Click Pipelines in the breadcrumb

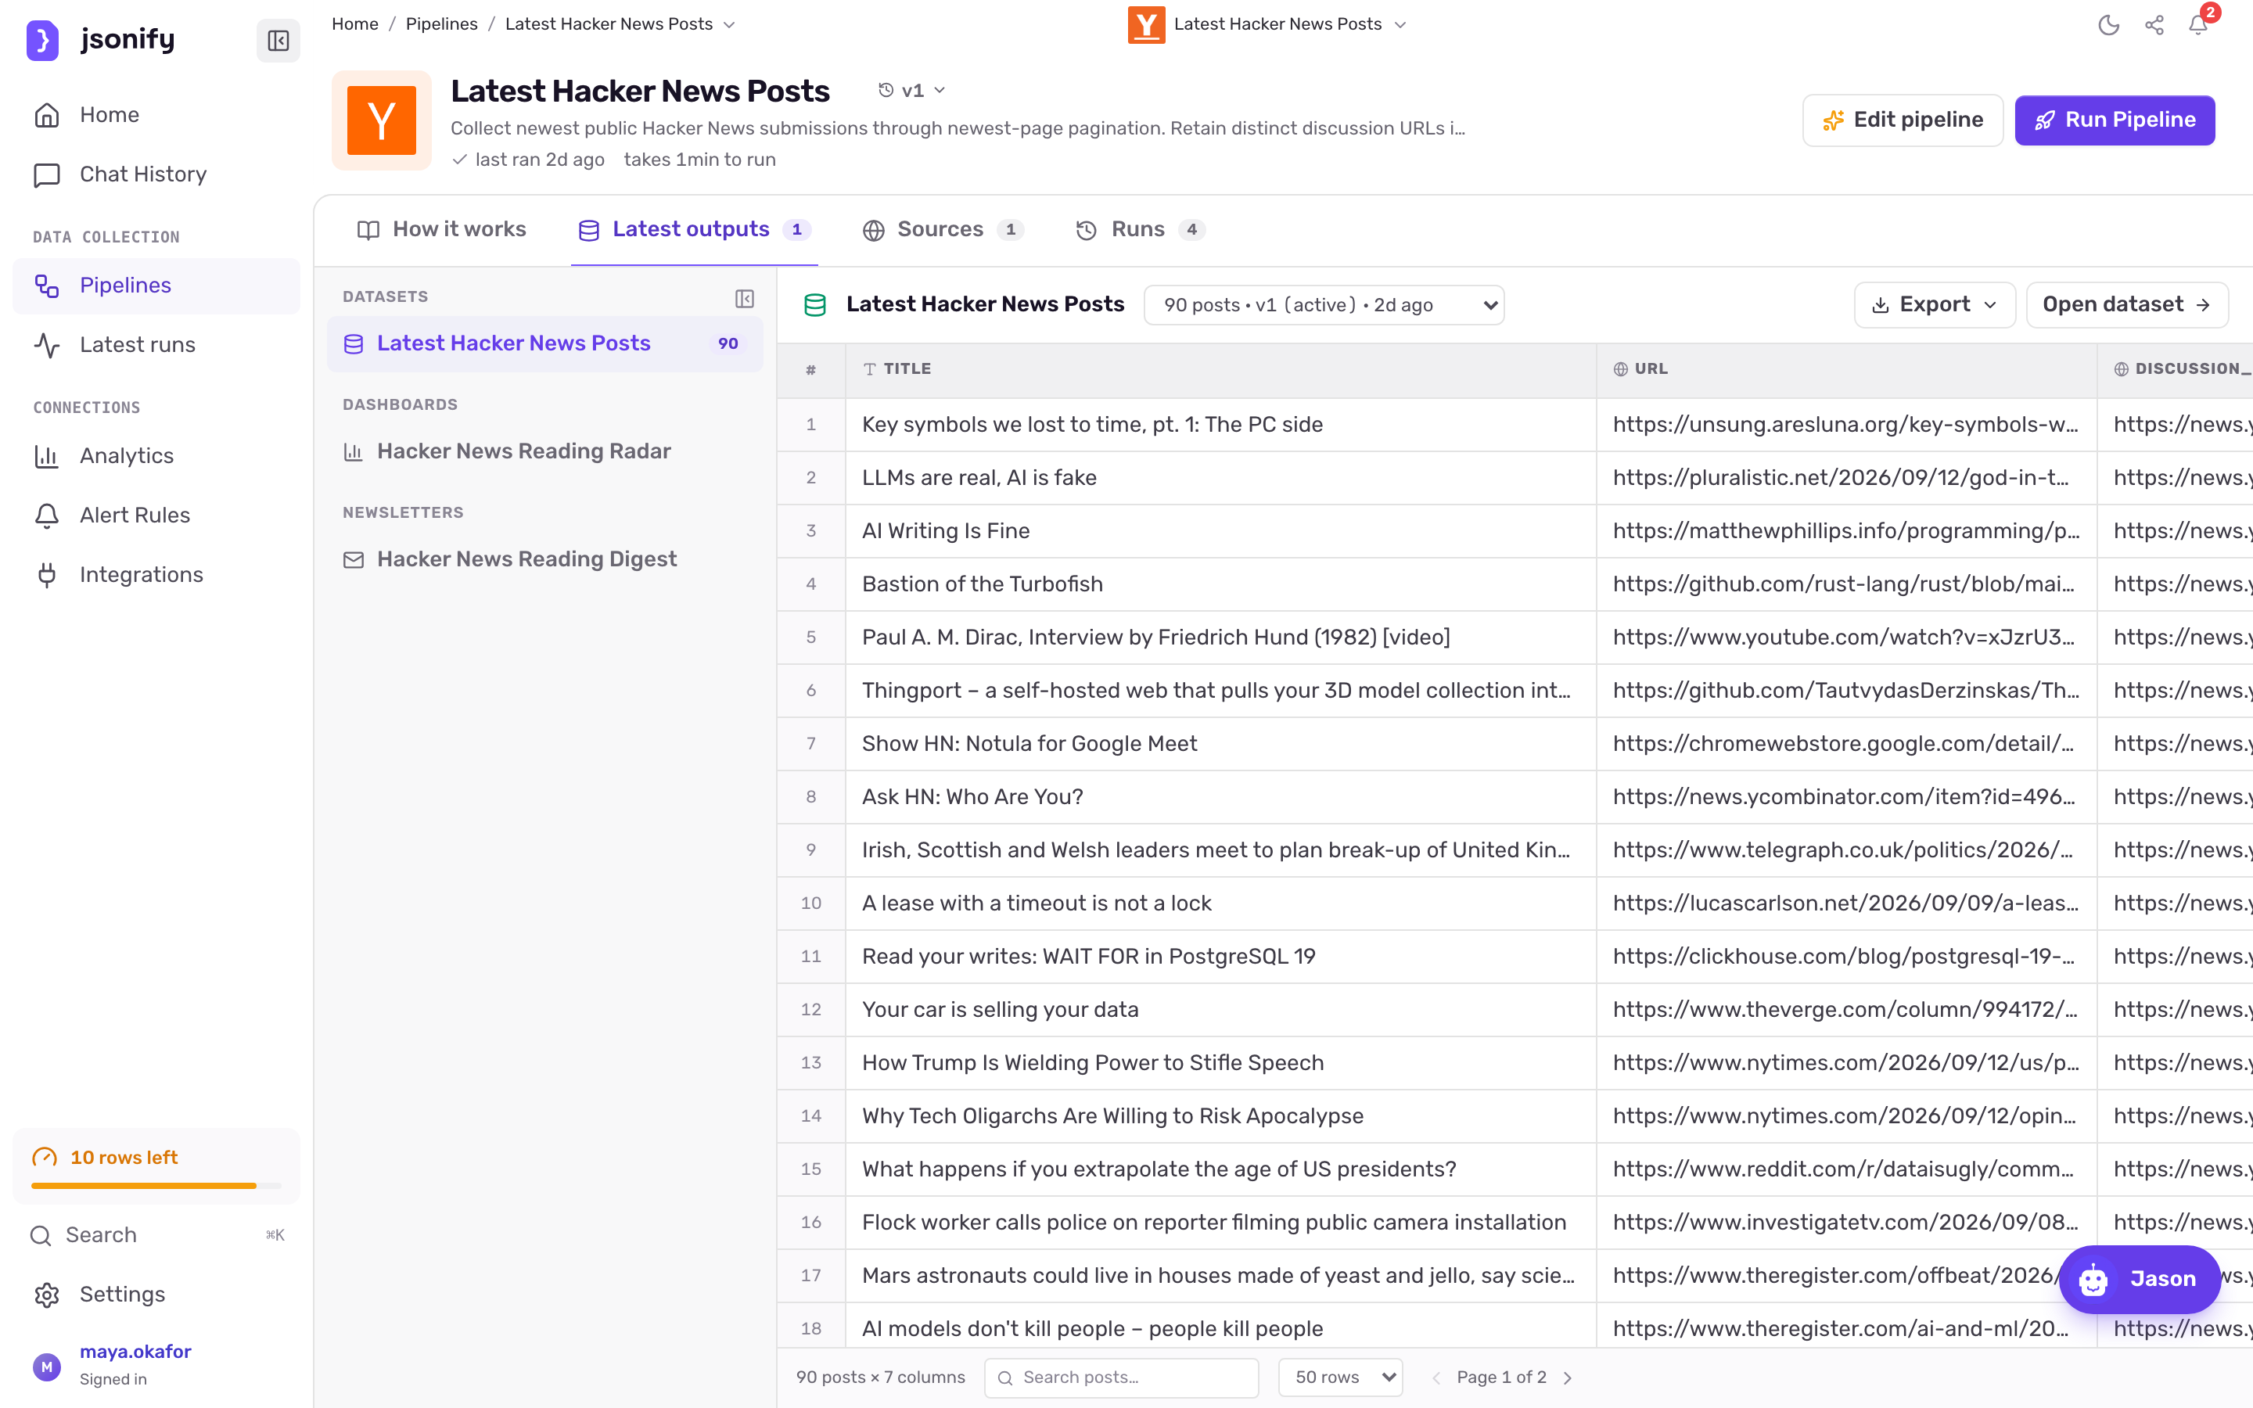(x=441, y=25)
